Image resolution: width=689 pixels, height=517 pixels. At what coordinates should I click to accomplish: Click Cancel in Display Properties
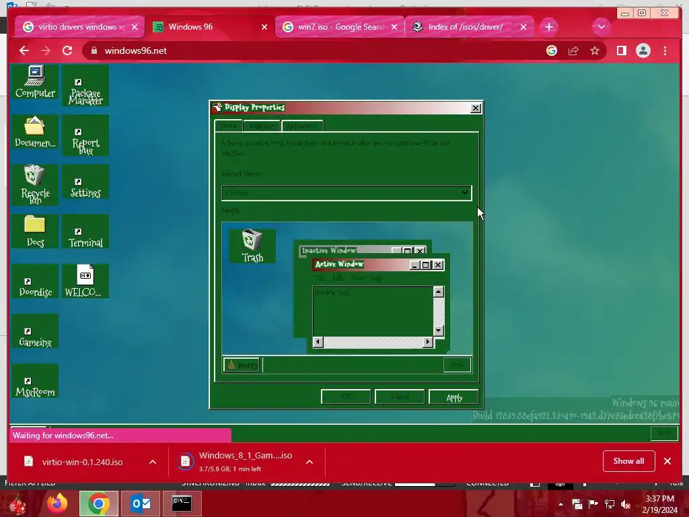point(400,397)
